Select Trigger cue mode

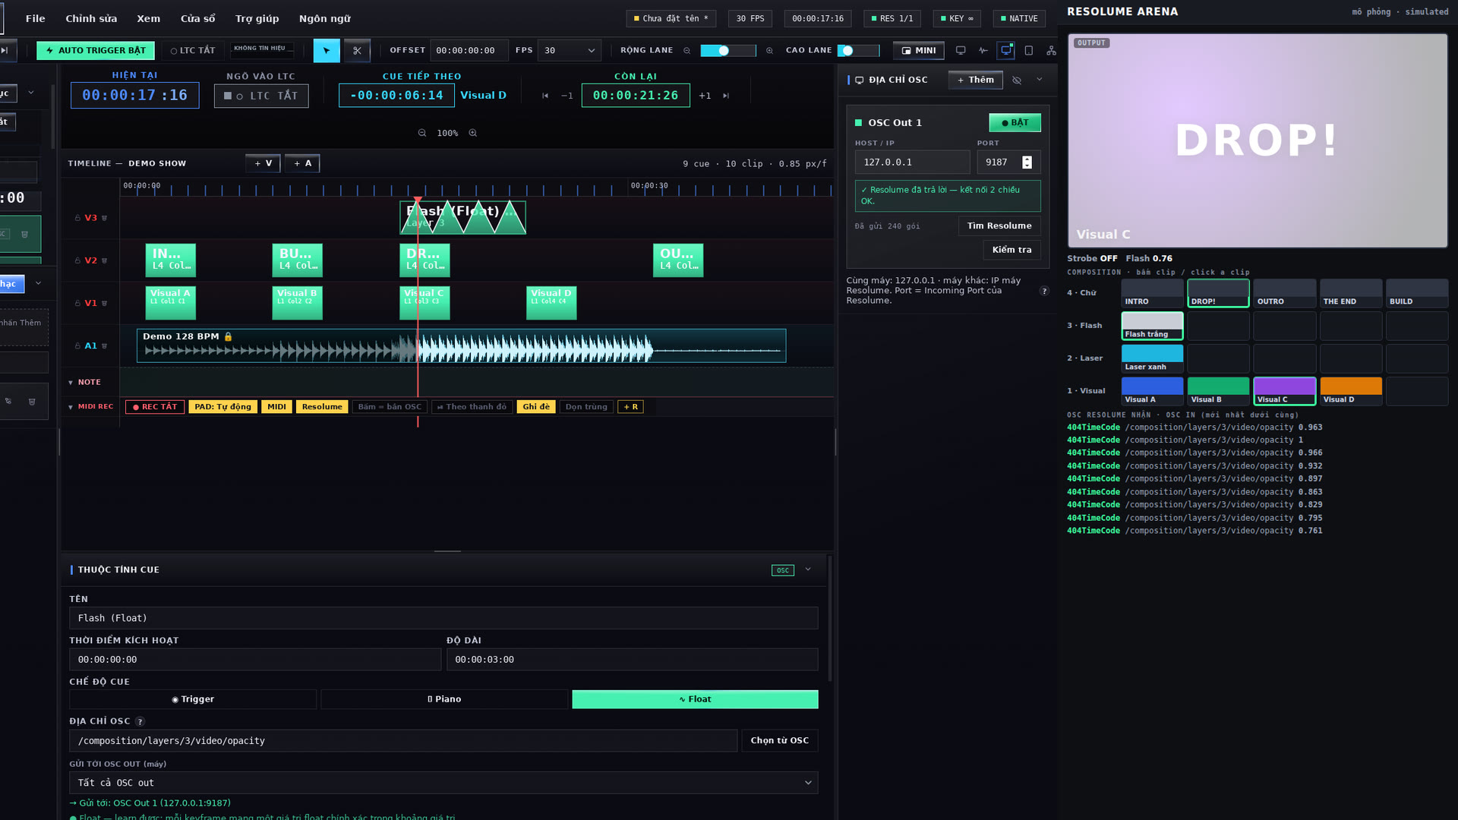(x=193, y=699)
